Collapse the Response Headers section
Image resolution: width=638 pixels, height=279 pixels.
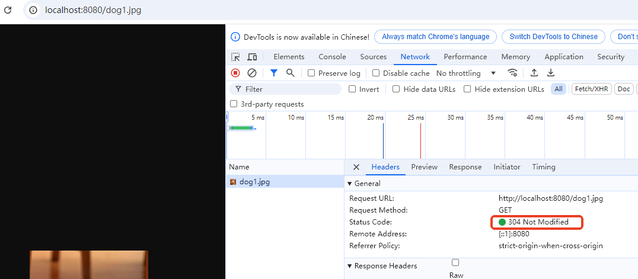coord(350,266)
